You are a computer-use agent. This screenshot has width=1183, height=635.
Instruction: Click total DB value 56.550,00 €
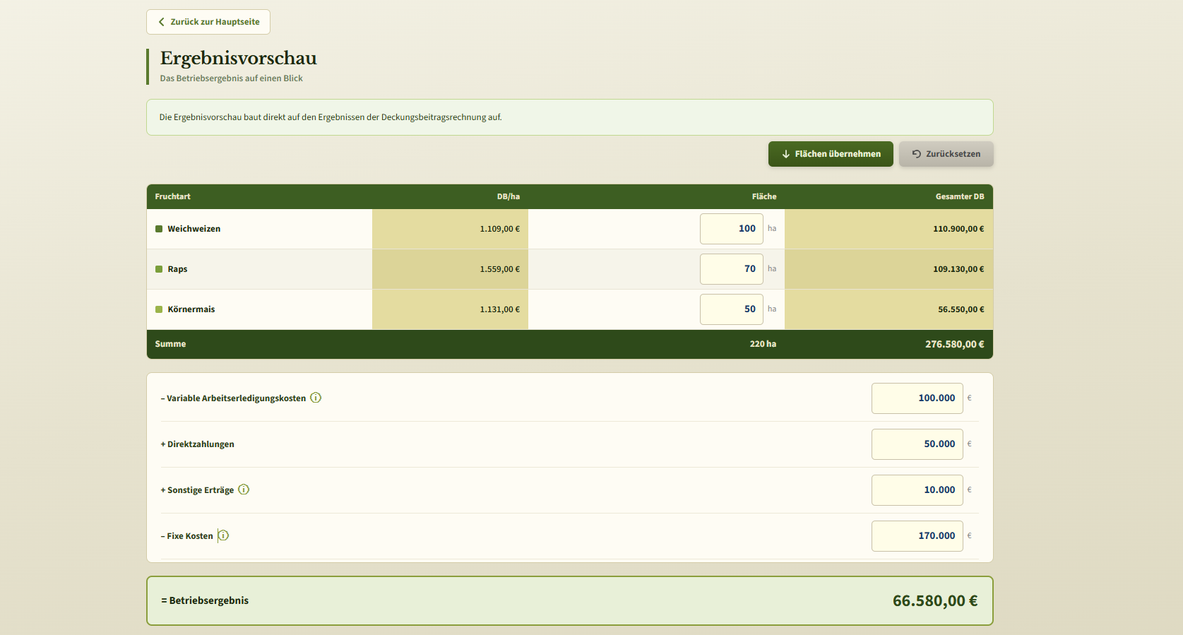click(x=961, y=309)
